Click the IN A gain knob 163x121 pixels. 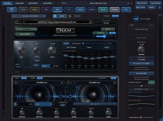(x=21, y=50)
